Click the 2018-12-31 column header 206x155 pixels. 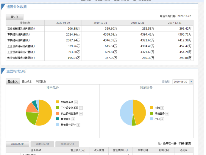138,23
